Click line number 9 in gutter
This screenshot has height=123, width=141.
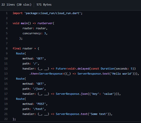coord(7,53)
